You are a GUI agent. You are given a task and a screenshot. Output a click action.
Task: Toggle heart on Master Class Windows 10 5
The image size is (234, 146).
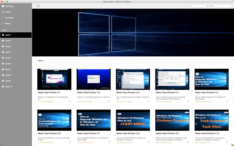point(227,101)
